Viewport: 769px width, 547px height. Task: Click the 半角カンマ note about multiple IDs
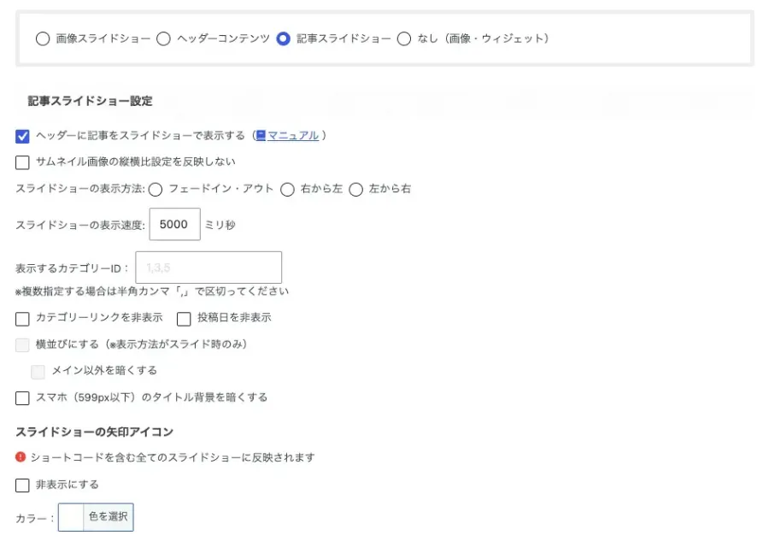coord(152,291)
